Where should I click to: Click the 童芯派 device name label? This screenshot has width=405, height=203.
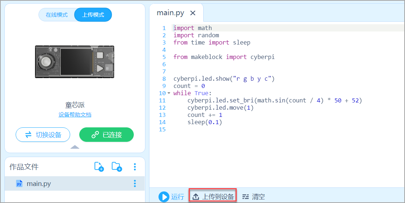click(75, 105)
